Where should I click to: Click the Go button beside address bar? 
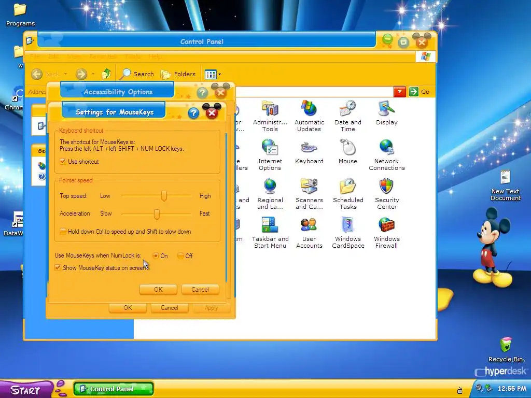pos(419,91)
